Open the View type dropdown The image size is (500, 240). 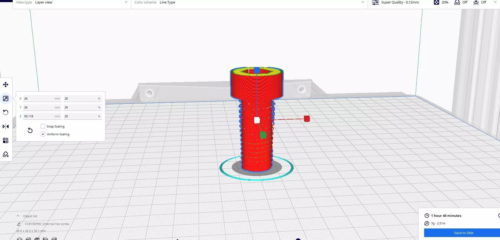[72, 3]
